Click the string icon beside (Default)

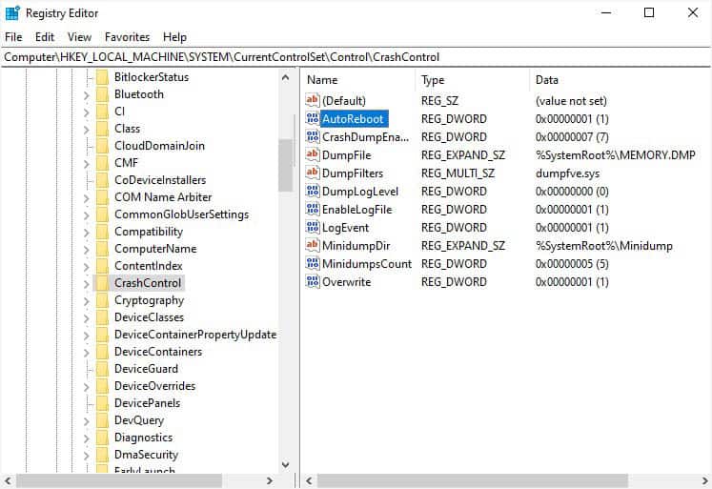point(313,100)
